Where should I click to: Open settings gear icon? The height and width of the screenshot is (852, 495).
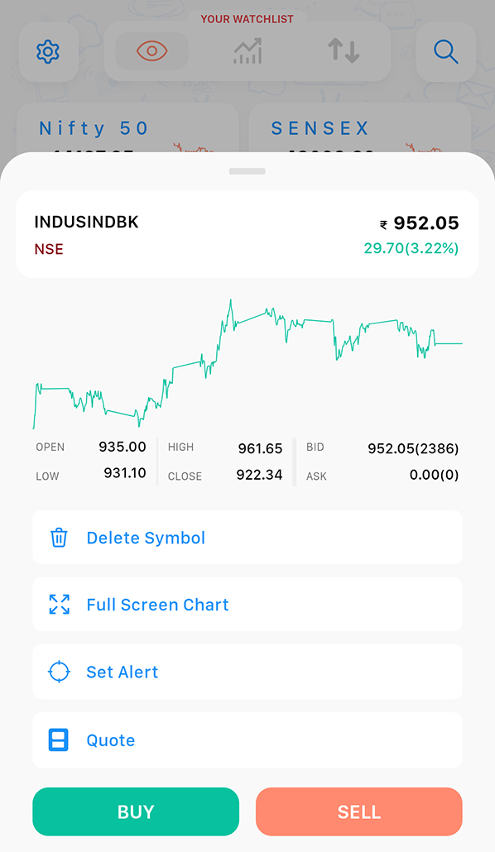[x=48, y=51]
